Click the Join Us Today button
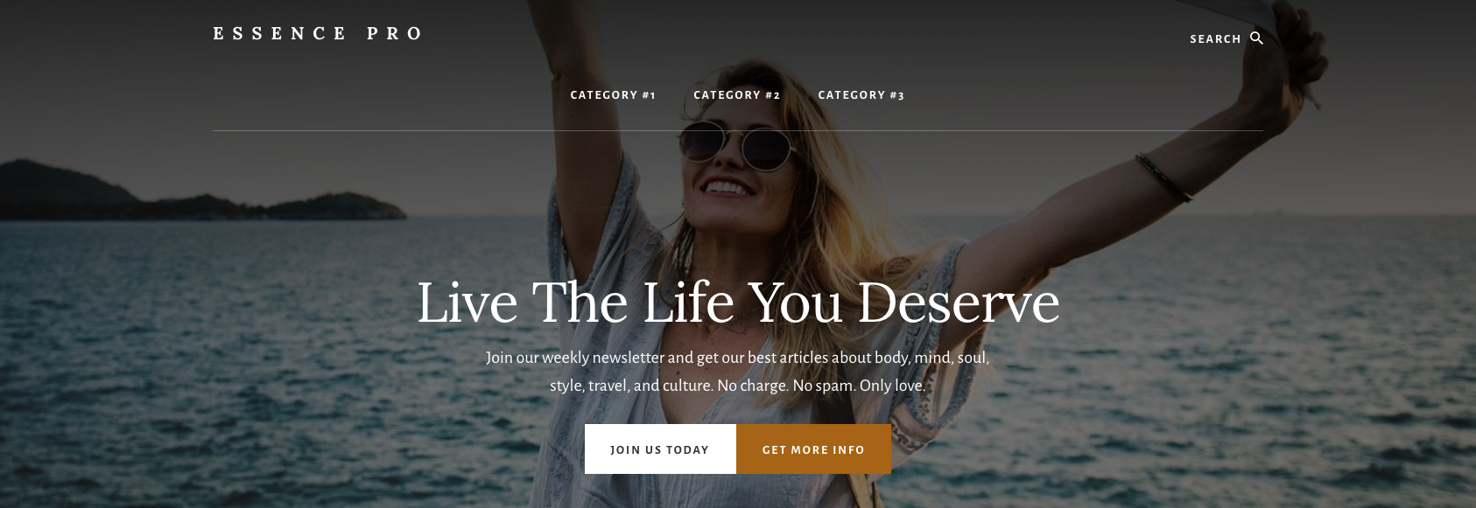Viewport: 1476px width, 508px height. point(660,449)
